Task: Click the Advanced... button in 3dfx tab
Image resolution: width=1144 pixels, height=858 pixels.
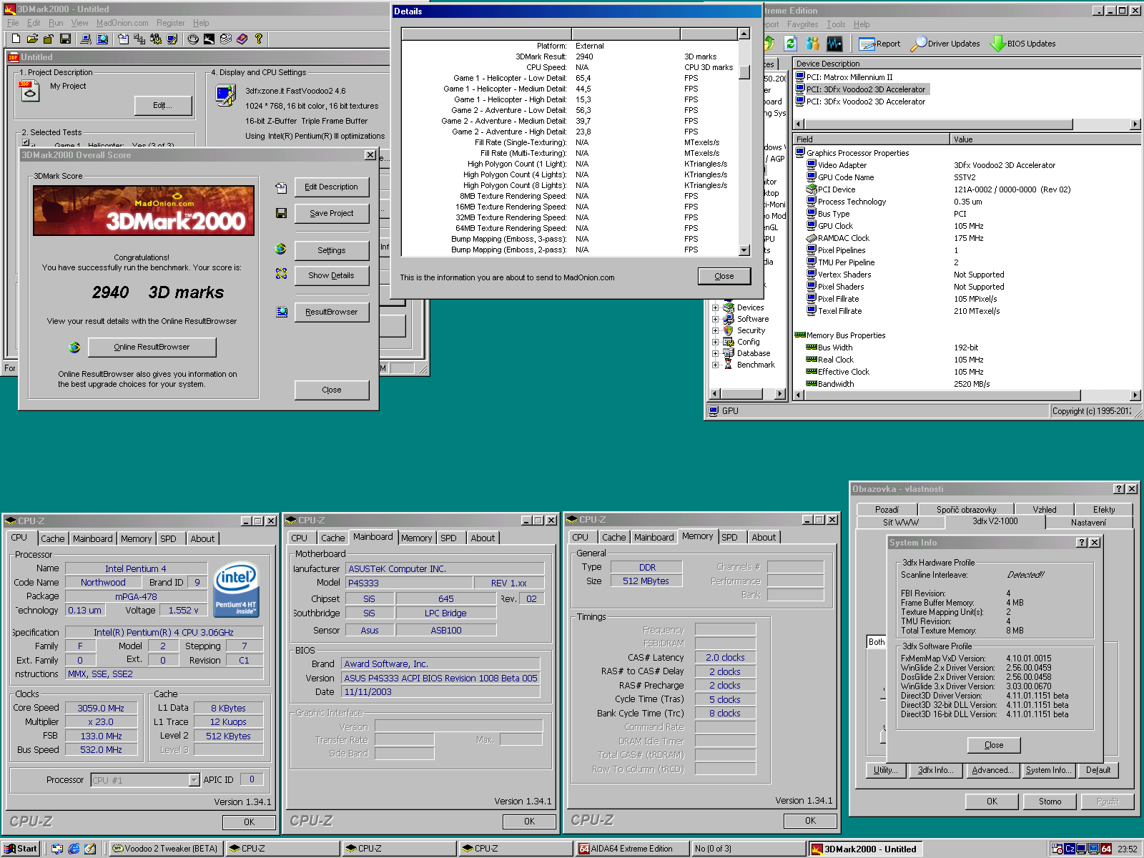Action: pyautogui.click(x=992, y=770)
